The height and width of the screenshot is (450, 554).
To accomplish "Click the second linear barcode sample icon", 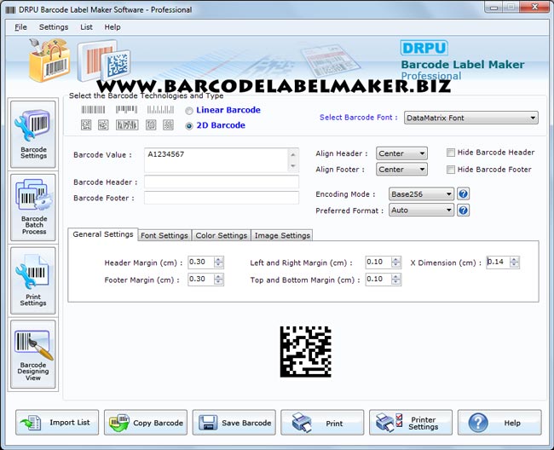I will click(126, 109).
